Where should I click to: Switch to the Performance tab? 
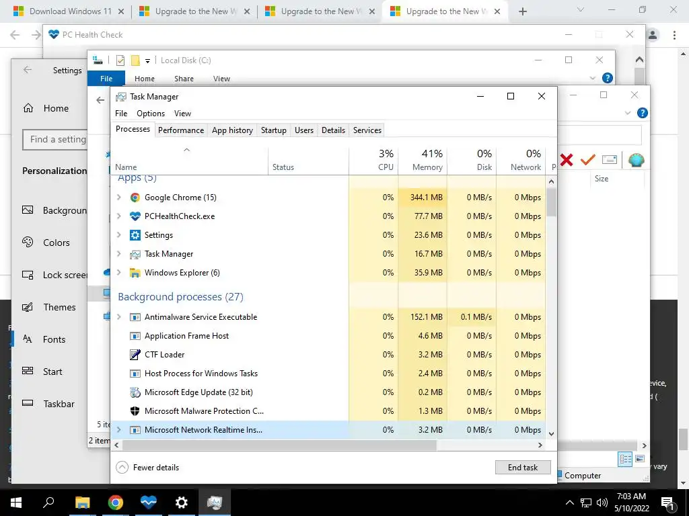point(181,130)
